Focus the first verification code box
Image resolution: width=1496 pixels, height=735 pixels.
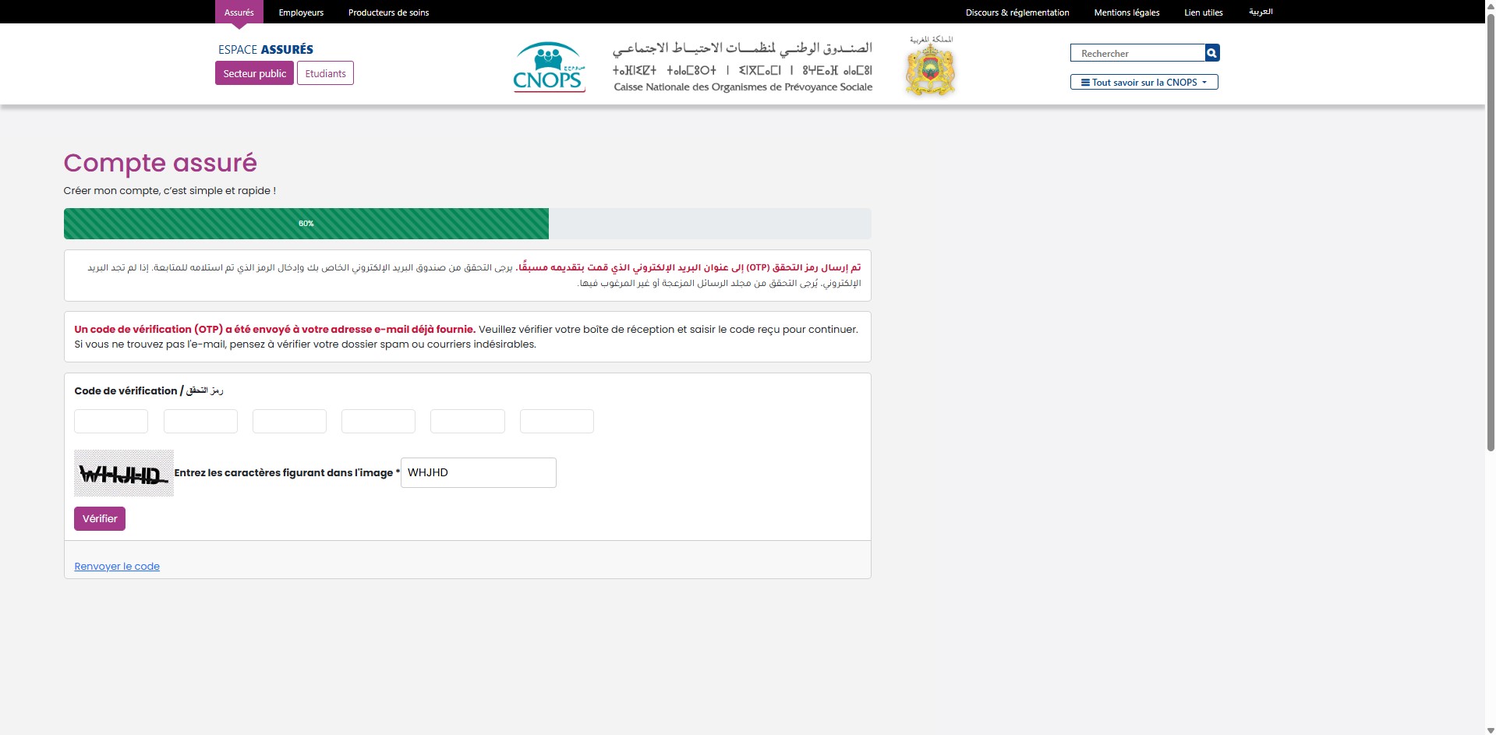pos(111,422)
